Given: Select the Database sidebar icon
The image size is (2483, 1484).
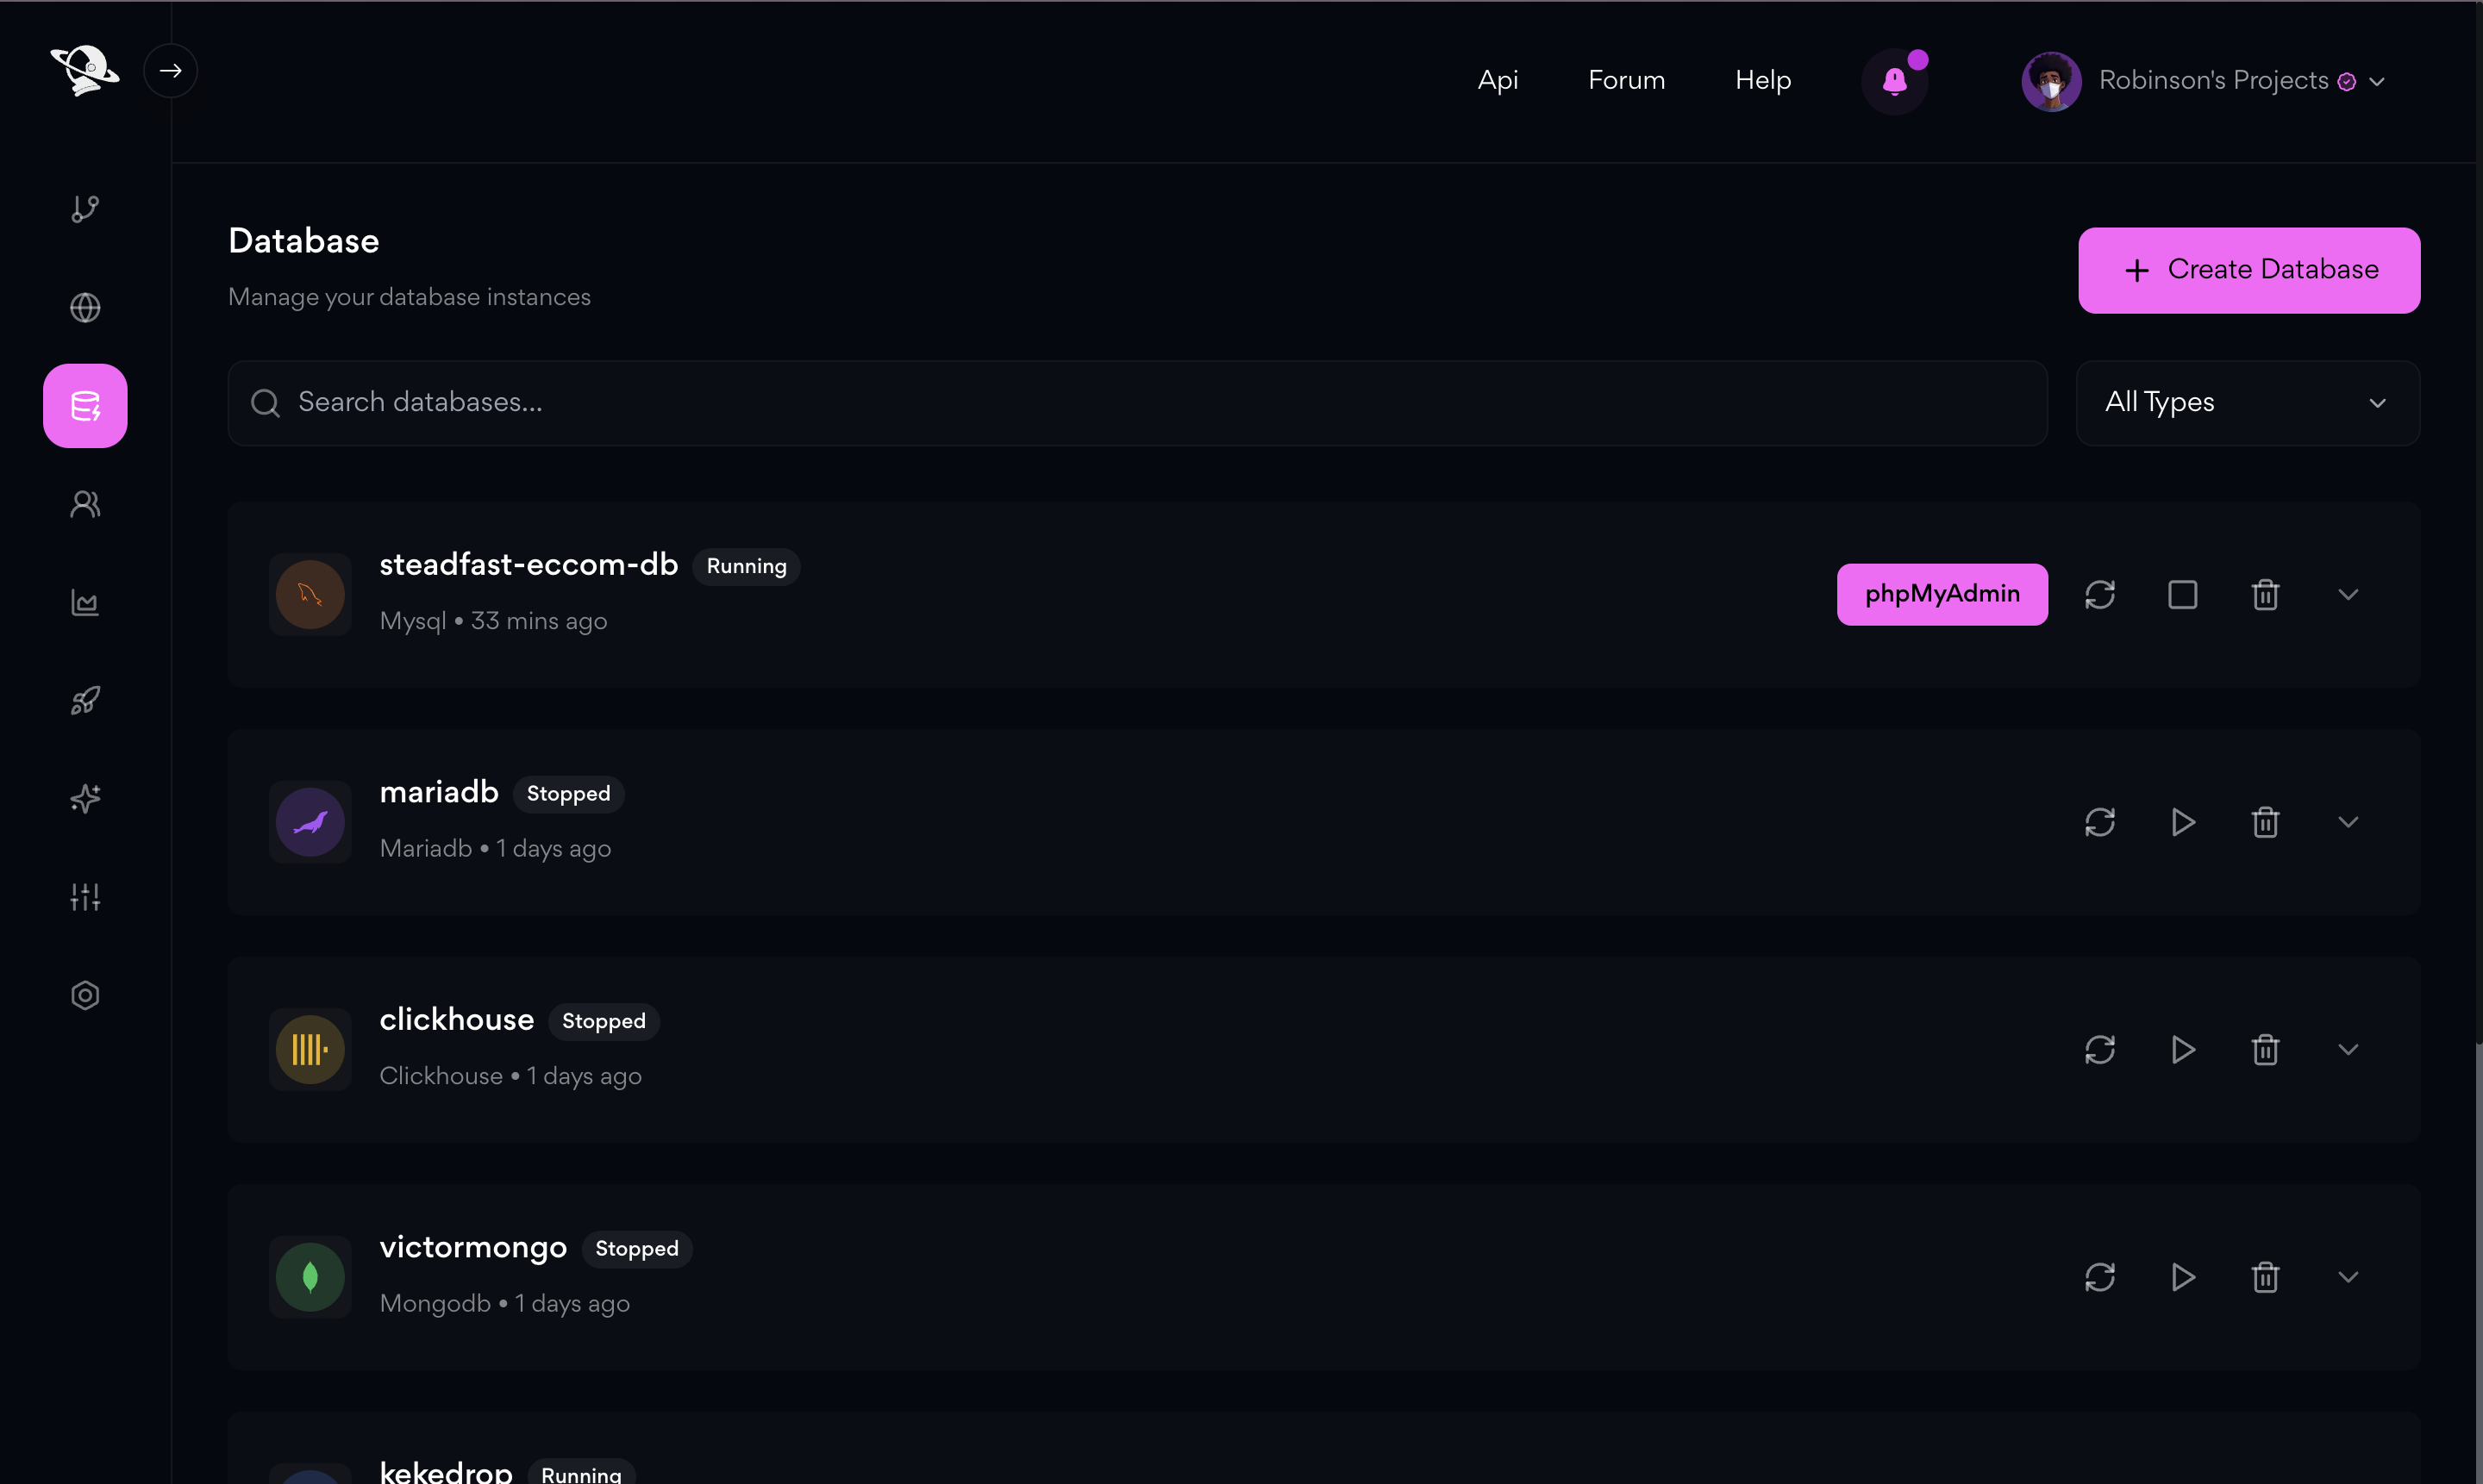Looking at the screenshot, I should [x=85, y=406].
